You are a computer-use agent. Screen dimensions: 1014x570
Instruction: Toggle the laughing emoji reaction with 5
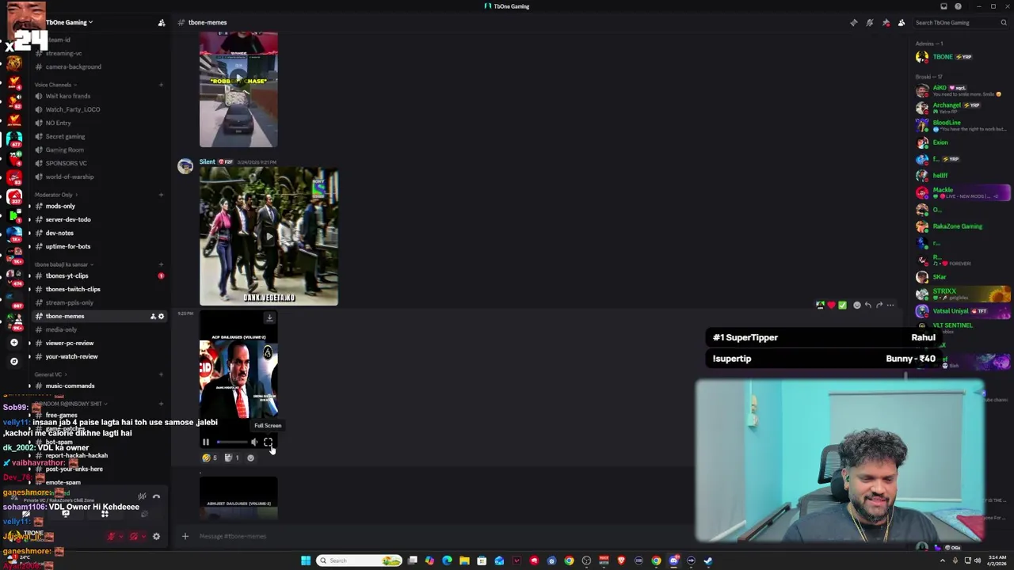point(210,458)
